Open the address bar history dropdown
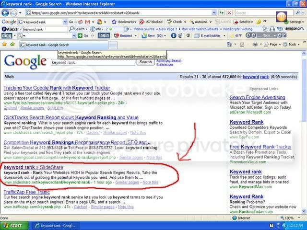Image resolution: width=307 pixels, height=230 pixels. point(214,13)
